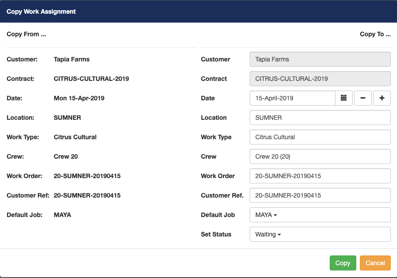Click the Set Status label
Image resolution: width=397 pixels, height=278 pixels.
coord(216,234)
